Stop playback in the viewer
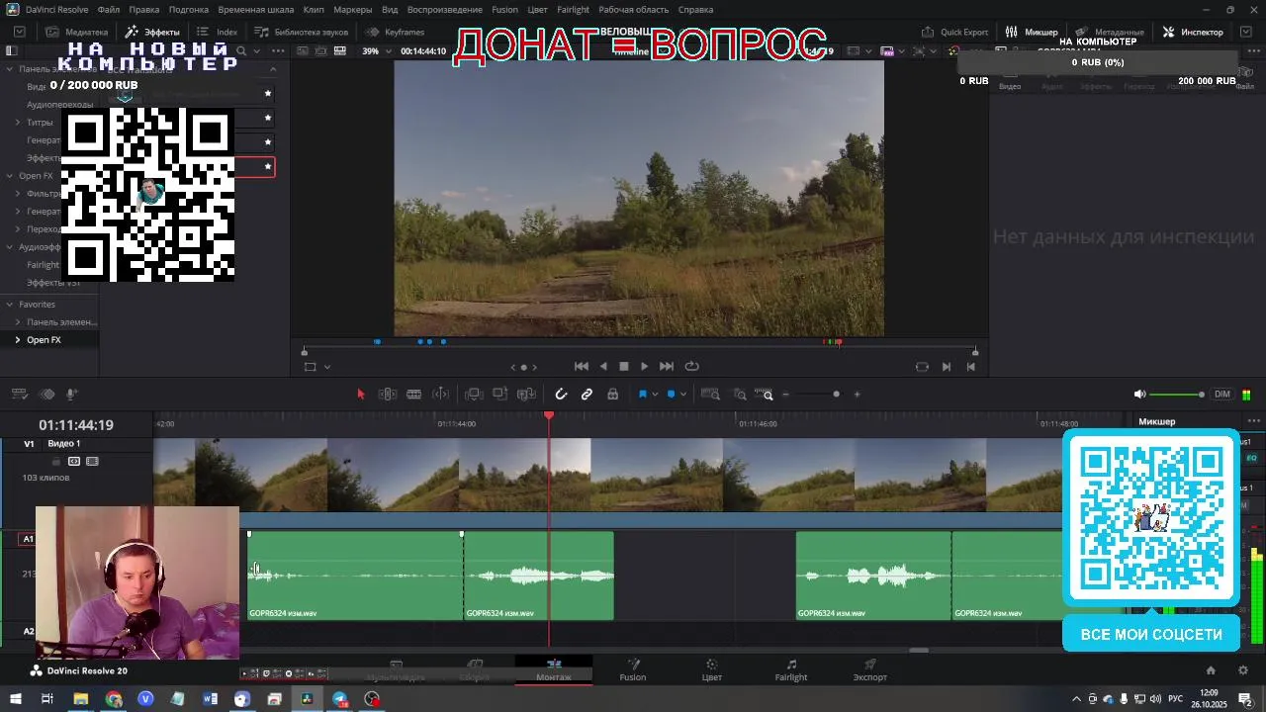 (624, 366)
